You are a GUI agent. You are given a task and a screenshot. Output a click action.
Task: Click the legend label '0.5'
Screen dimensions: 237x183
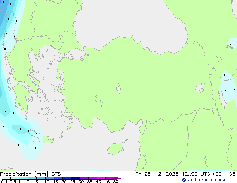[x=13, y=182]
